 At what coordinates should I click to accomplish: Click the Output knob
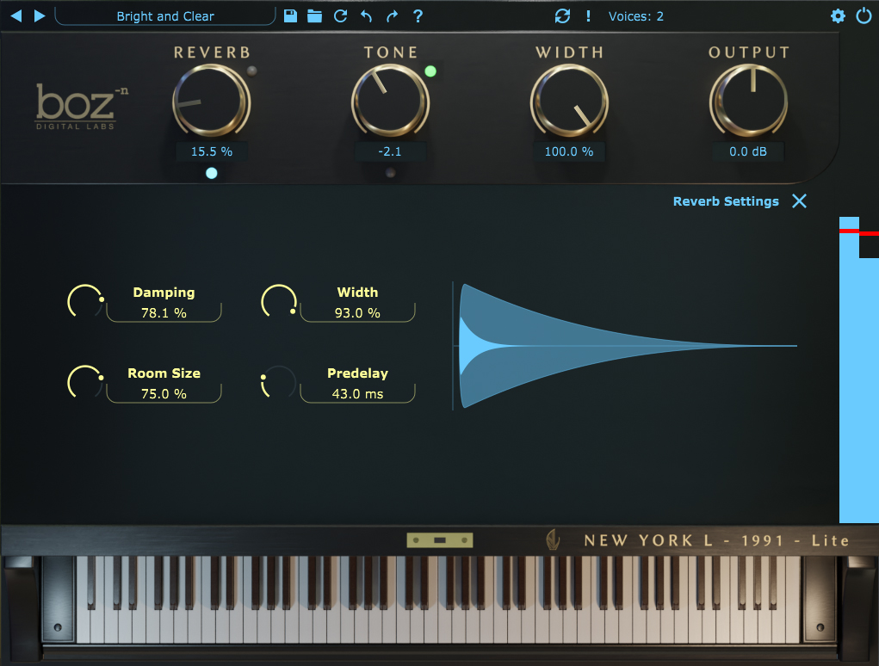pyautogui.click(x=748, y=101)
